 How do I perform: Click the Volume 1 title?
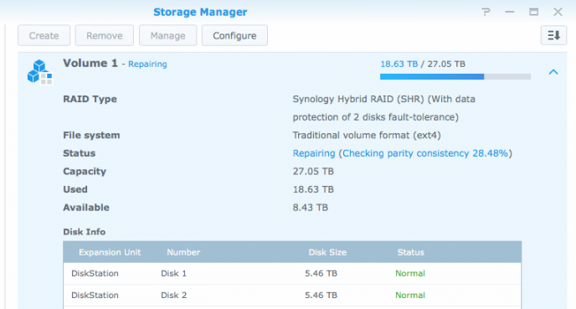click(x=90, y=63)
